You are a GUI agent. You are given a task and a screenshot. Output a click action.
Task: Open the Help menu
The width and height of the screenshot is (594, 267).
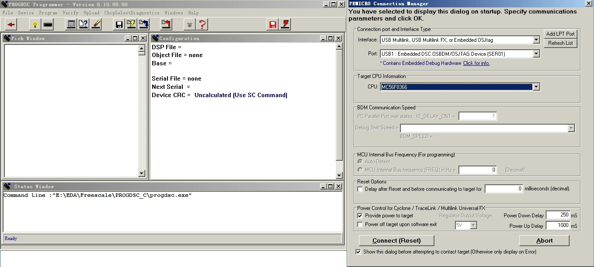coord(193,13)
